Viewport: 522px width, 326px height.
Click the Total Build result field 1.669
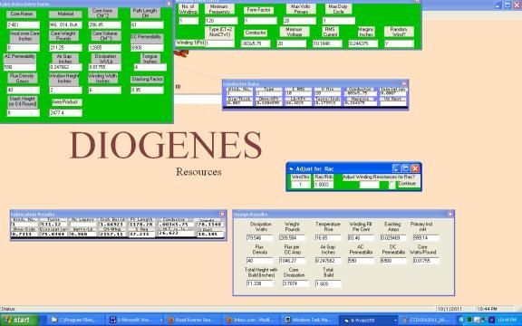pyautogui.click(x=328, y=283)
